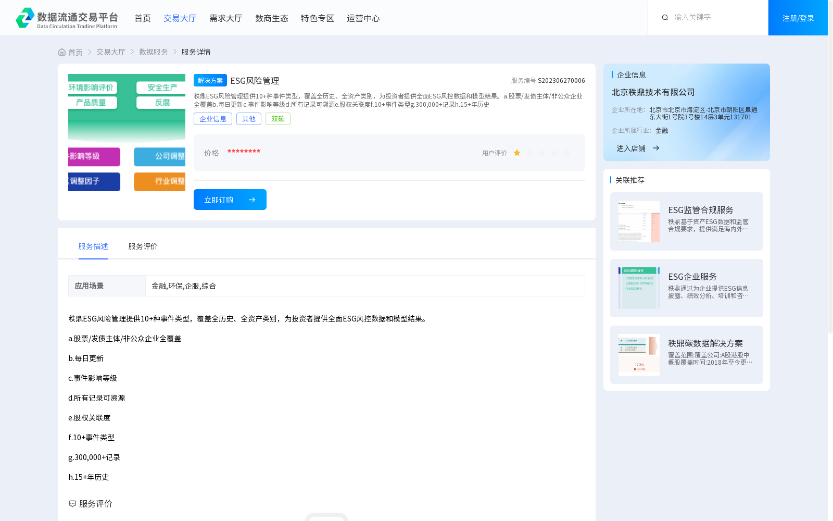Image resolution: width=833 pixels, height=521 pixels.
Task: Click line a.股票/发债主体/非公众企业全覆盖
Action: 124,339
